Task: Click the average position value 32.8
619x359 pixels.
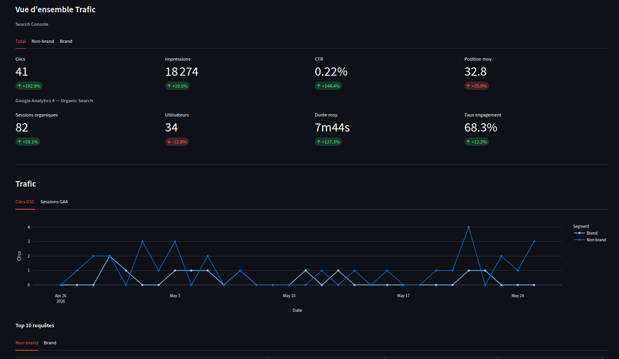Action: (x=476, y=72)
